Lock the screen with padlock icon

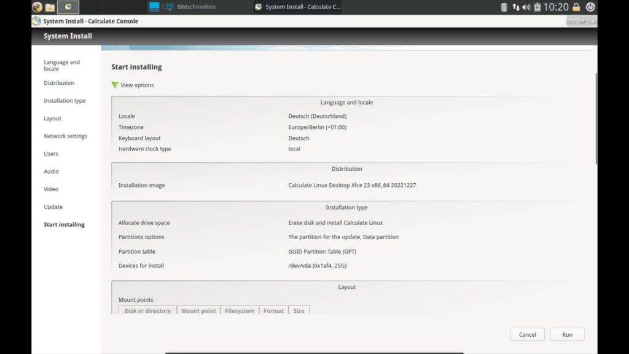click(x=576, y=7)
